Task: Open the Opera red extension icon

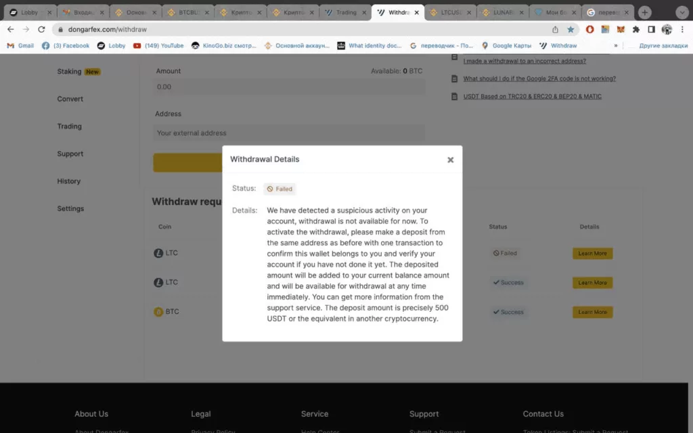Action: pos(589,30)
